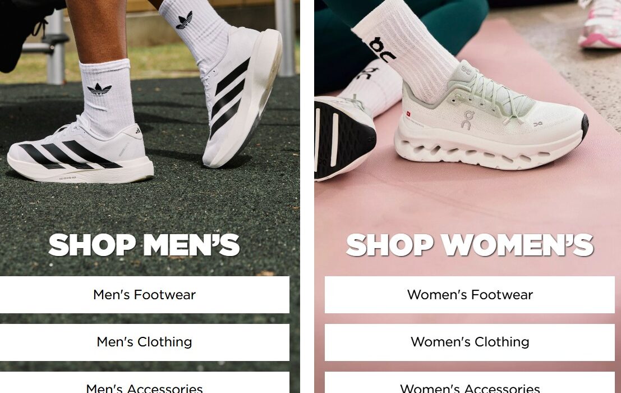Viewport: 621px width, 393px height.
Task: Open the Men's Footwear category
Action: (145, 295)
